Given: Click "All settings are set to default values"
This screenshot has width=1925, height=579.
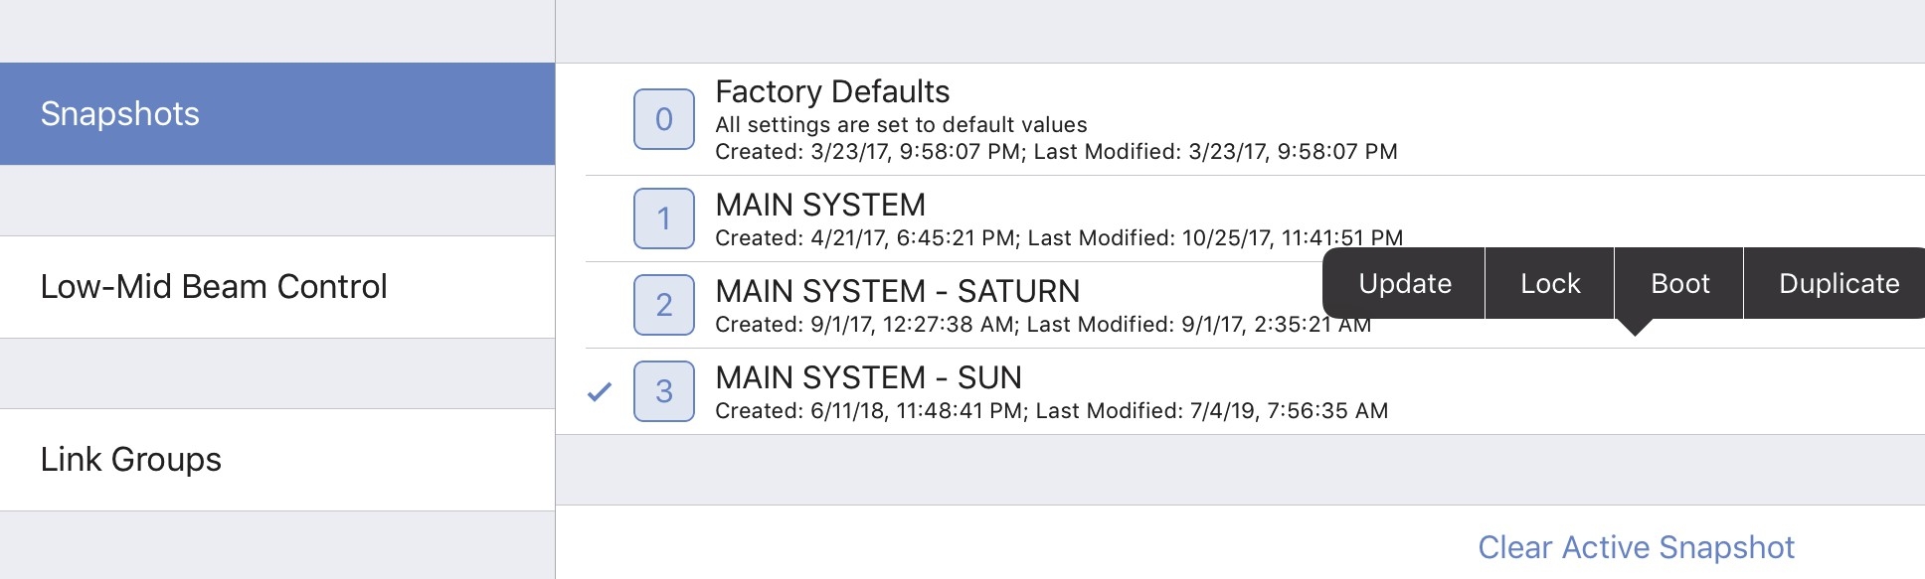Looking at the screenshot, I should 901,125.
